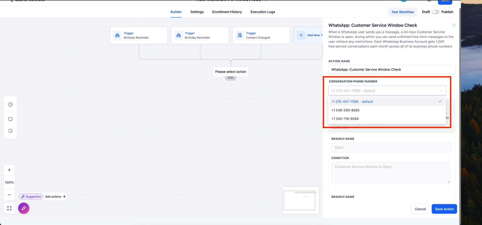The width and height of the screenshot is (482, 225).
Task: Expand the Conversation Phone Number dropdown chevron
Action: (x=441, y=91)
